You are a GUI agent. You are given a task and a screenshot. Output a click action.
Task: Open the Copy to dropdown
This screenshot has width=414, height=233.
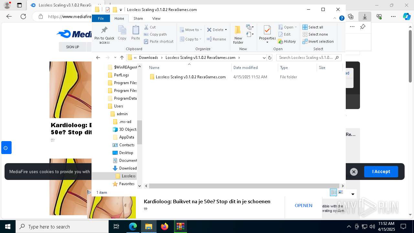click(x=191, y=39)
